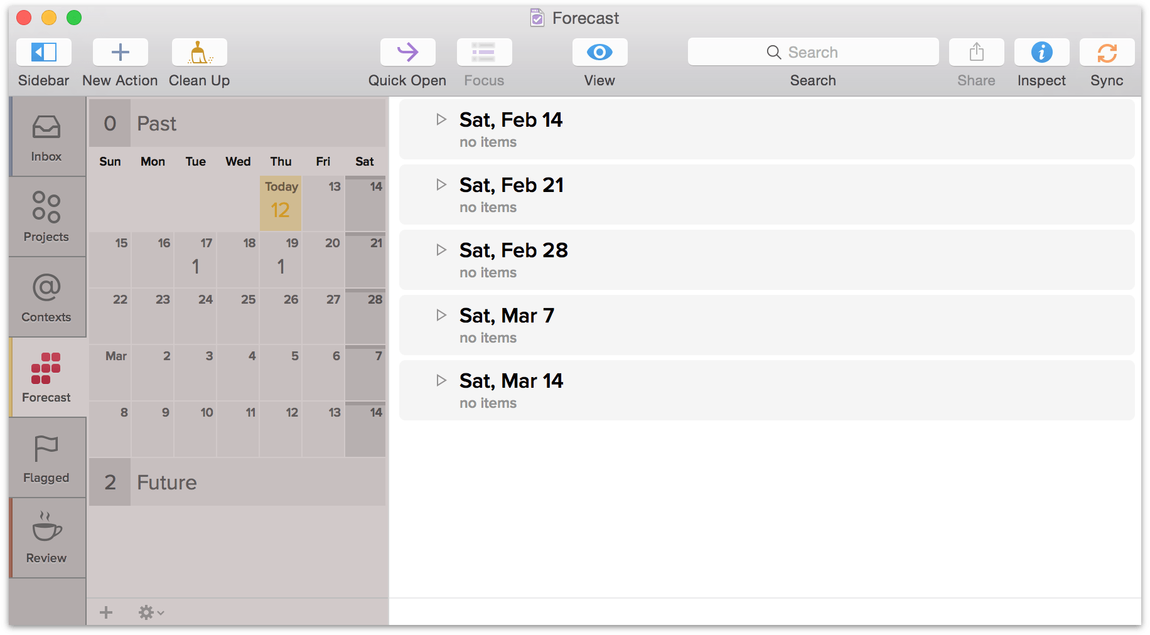1150x635 pixels.
Task: Switch to the Inbox perspective
Action: [x=47, y=137]
